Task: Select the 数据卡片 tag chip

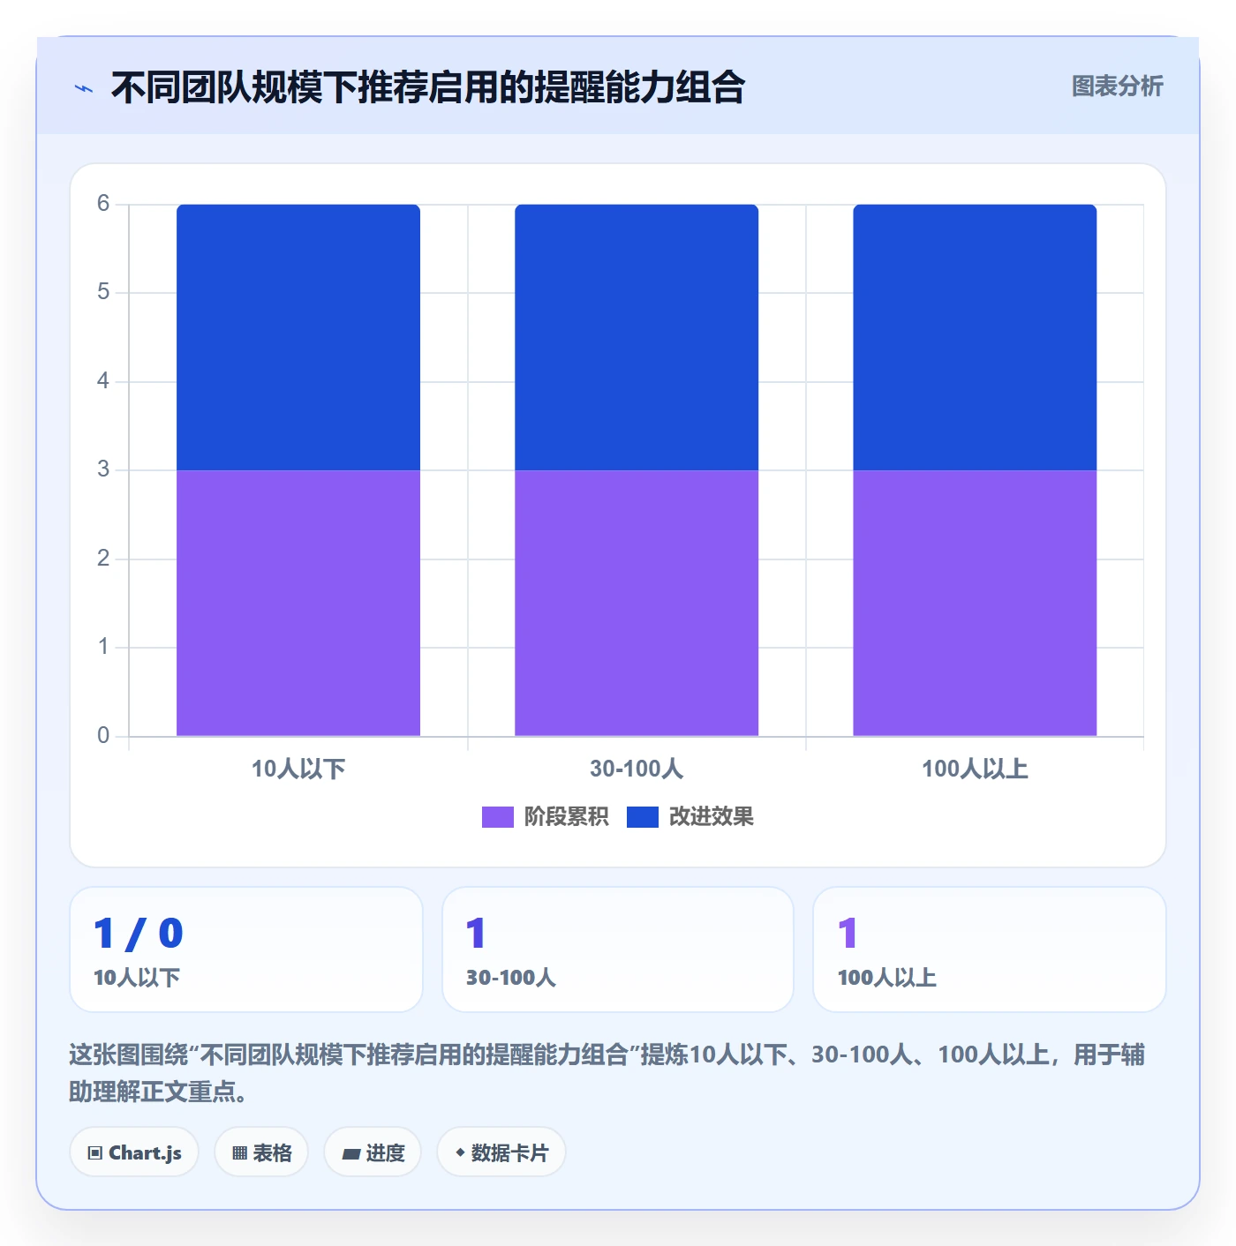Action: (501, 1152)
